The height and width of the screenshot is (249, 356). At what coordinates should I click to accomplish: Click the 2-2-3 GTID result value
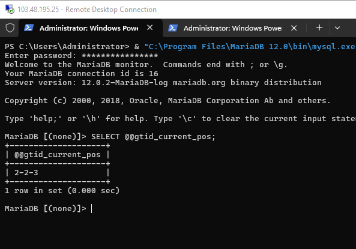pos(26,173)
